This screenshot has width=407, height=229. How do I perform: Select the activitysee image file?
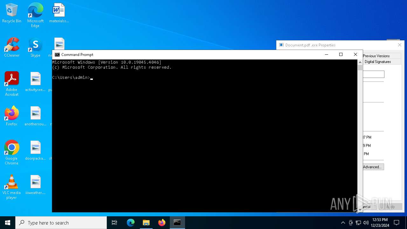point(35,82)
